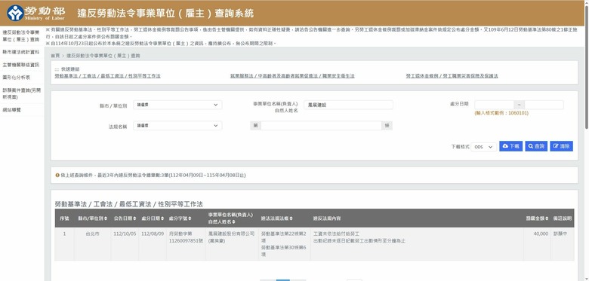Click the 勞動部 Ministry of Labor logo

[35, 13]
